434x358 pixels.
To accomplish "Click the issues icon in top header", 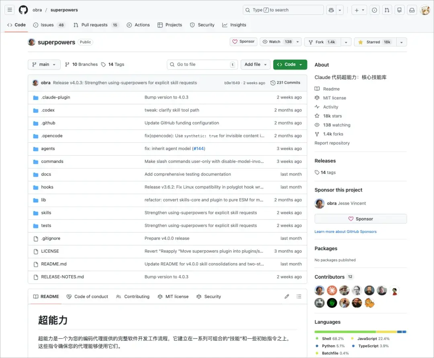I will tap(375, 10).
